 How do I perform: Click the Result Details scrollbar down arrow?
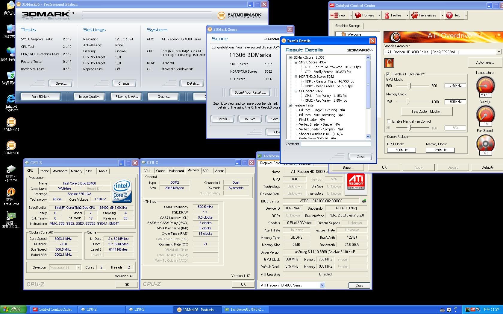coord(368,137)
